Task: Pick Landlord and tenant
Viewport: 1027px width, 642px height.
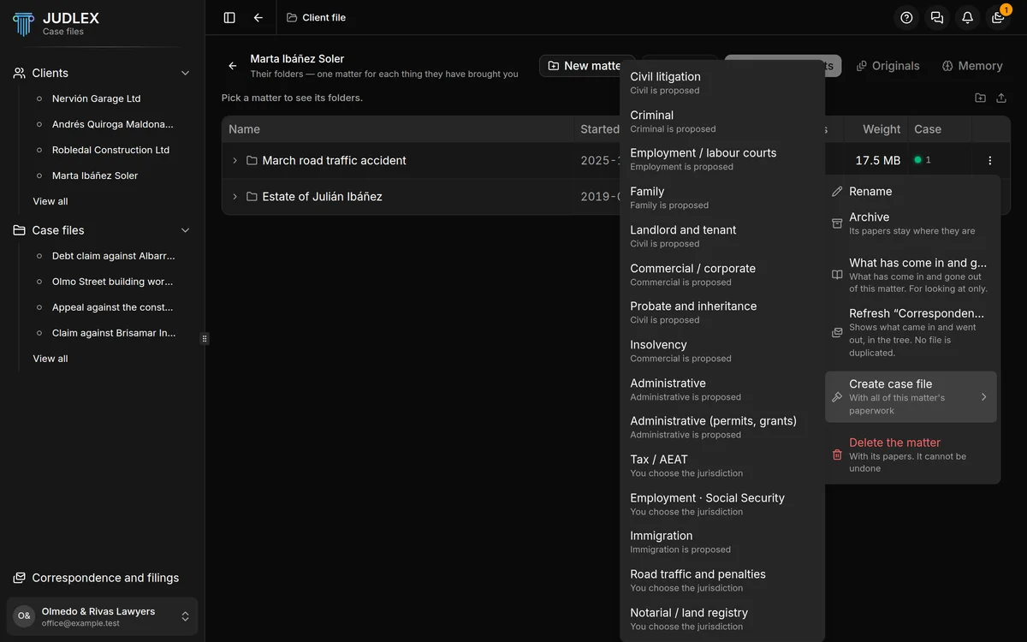Action: (x=721, y=236)
